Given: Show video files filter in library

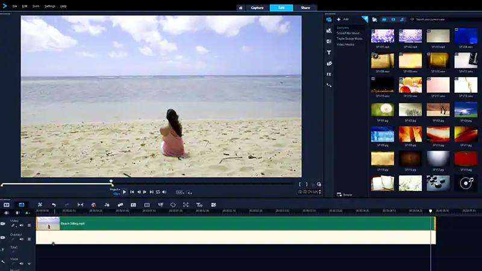Looking at the screenshot, I should [385, 19].
